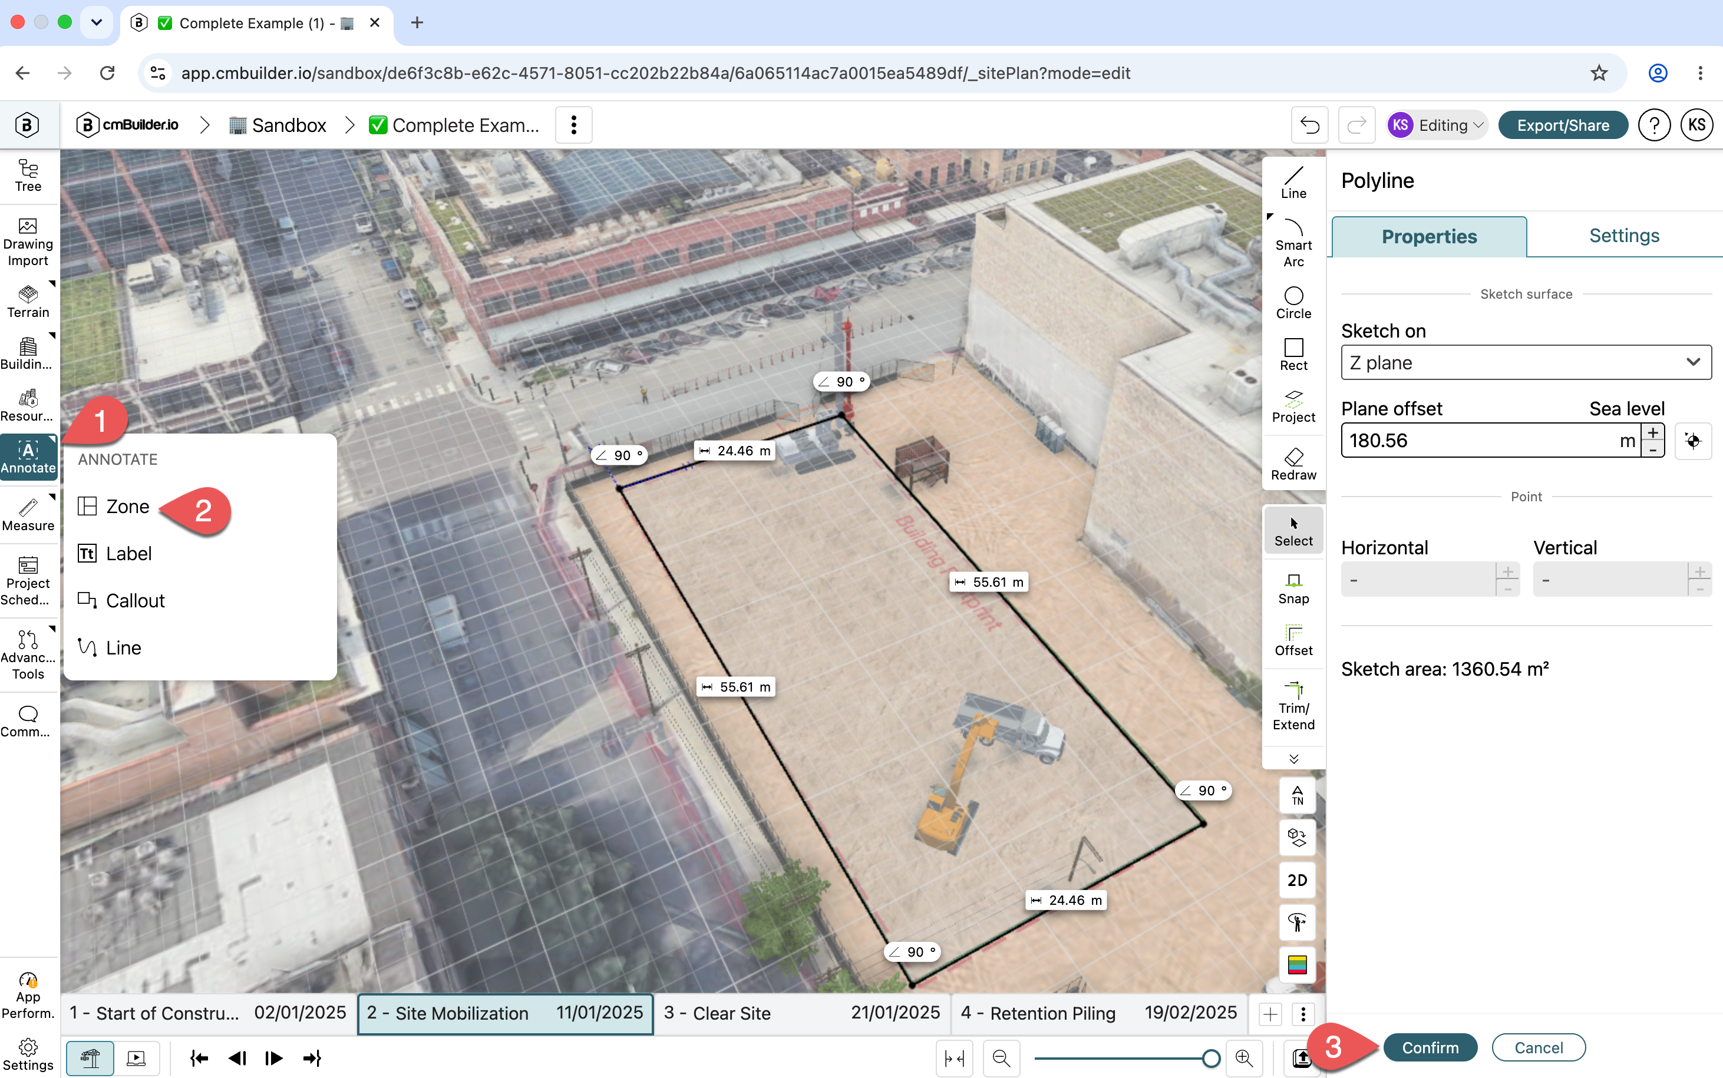Choose Line from Annotate menu

[110, 647]
